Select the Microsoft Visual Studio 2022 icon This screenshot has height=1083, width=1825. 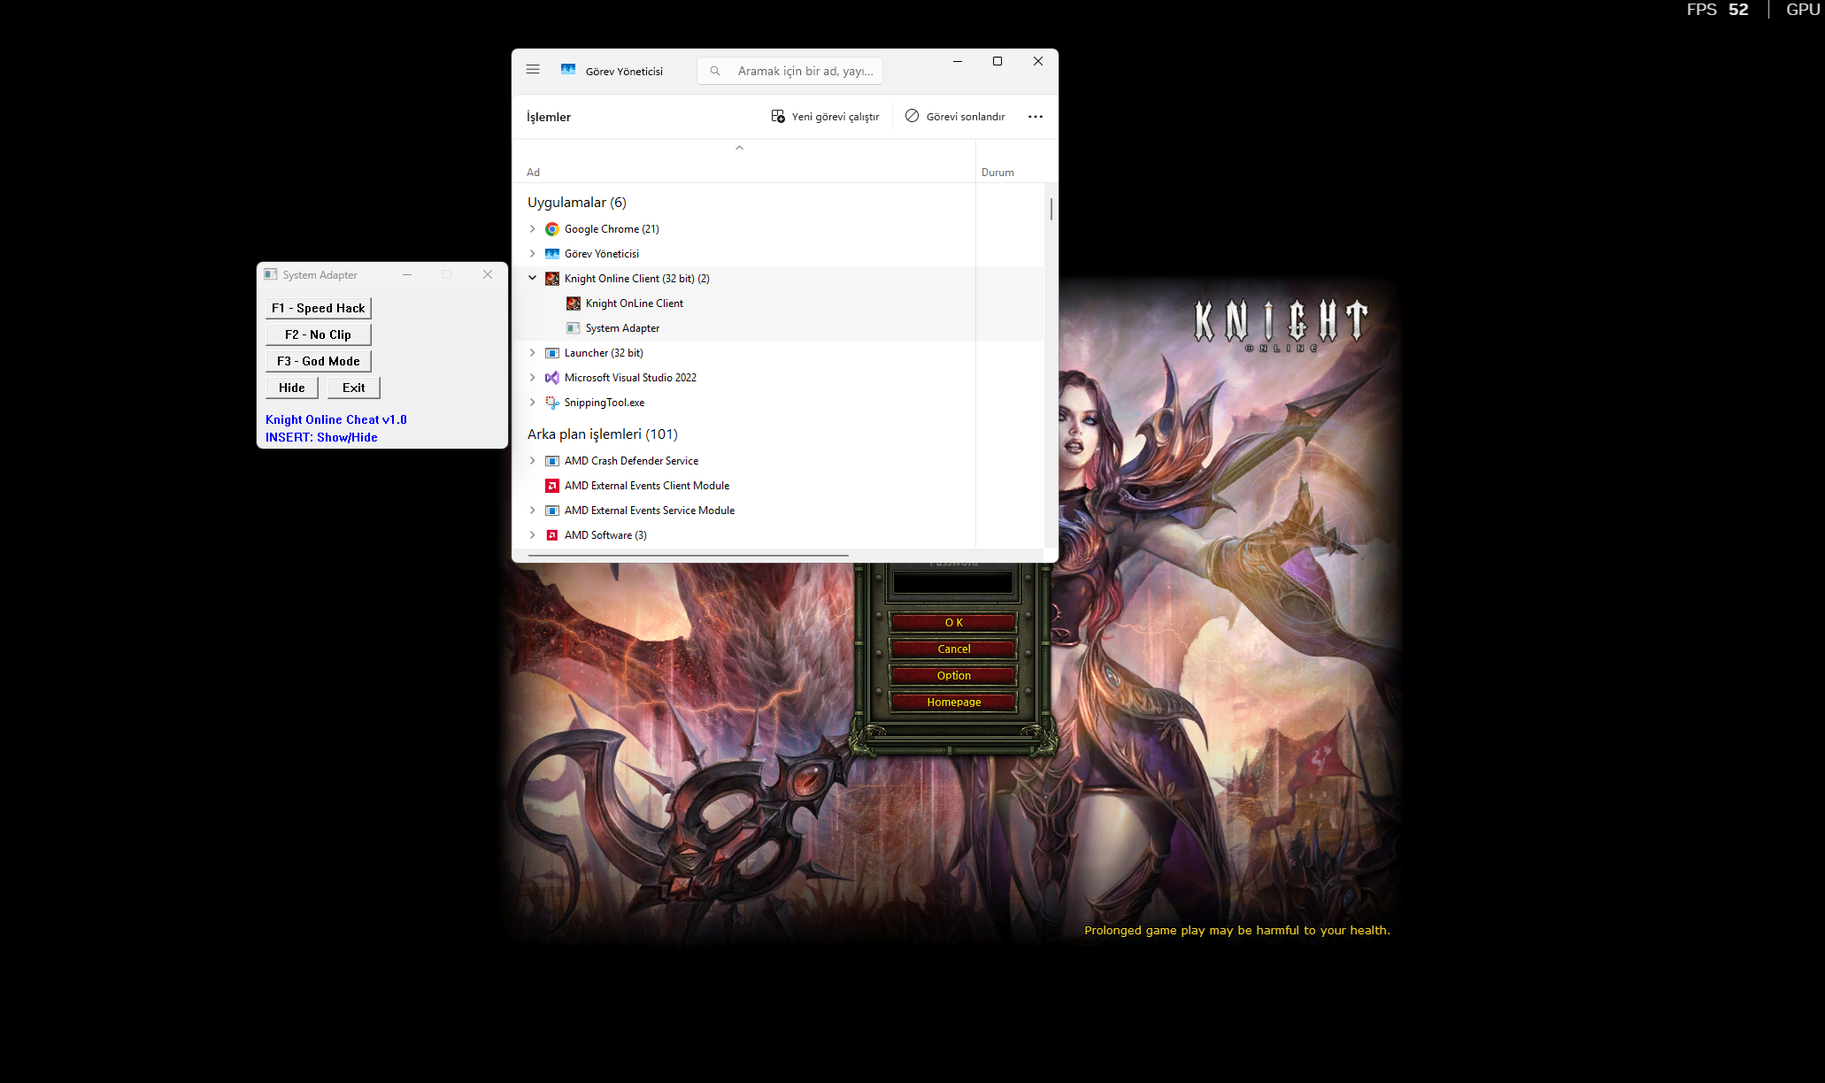tap(552, 378)
